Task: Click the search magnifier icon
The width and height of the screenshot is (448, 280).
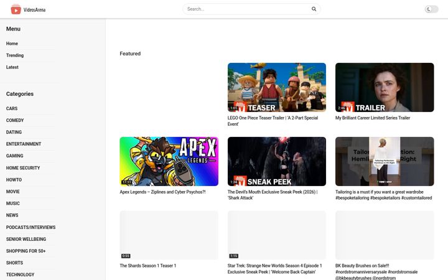Action: (x=314, y=9)
